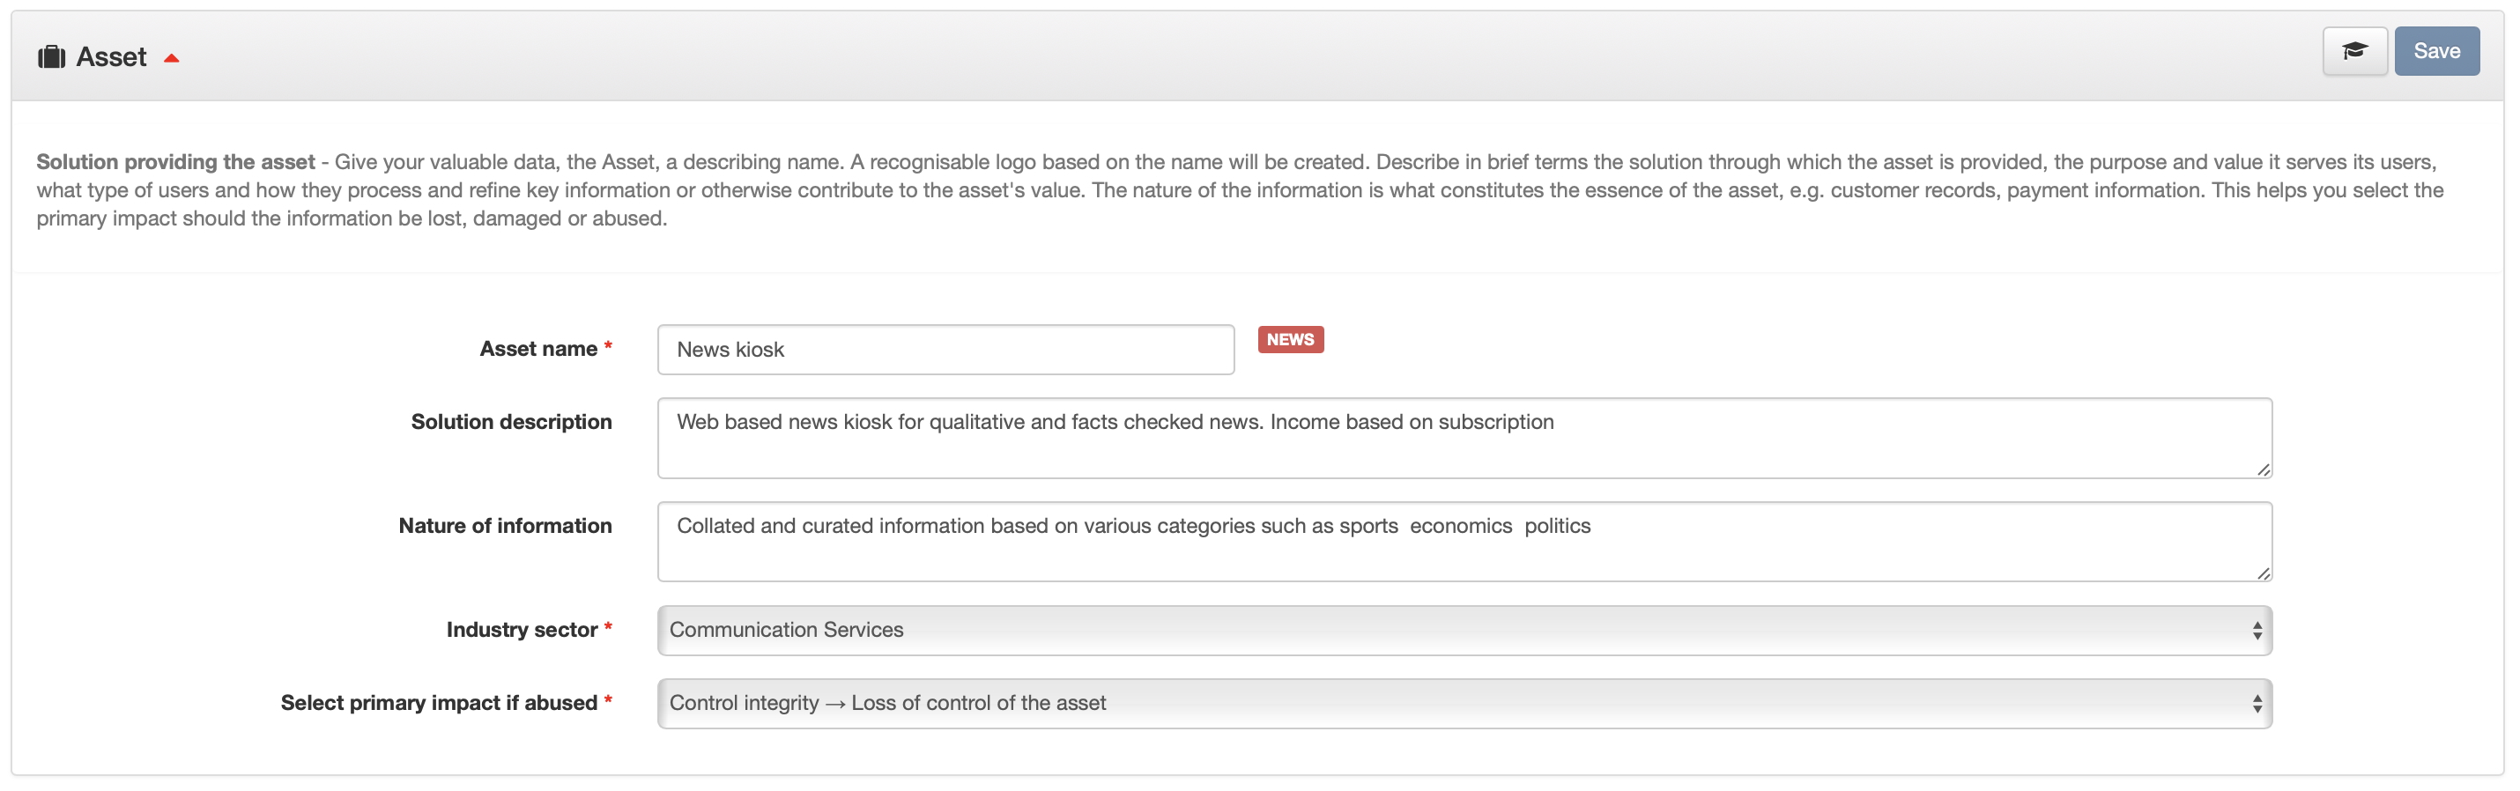Open the graduation cap tutorial button
Image resolution: width=2520 pixels, height=791 pixels.
coord(2353,51)
